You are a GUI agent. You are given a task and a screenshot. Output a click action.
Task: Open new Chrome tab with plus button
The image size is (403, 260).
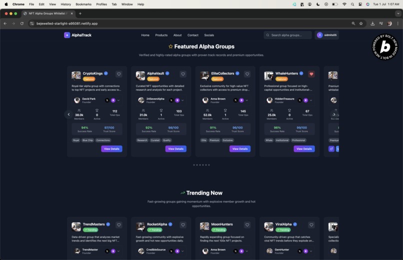pos(80,13)
